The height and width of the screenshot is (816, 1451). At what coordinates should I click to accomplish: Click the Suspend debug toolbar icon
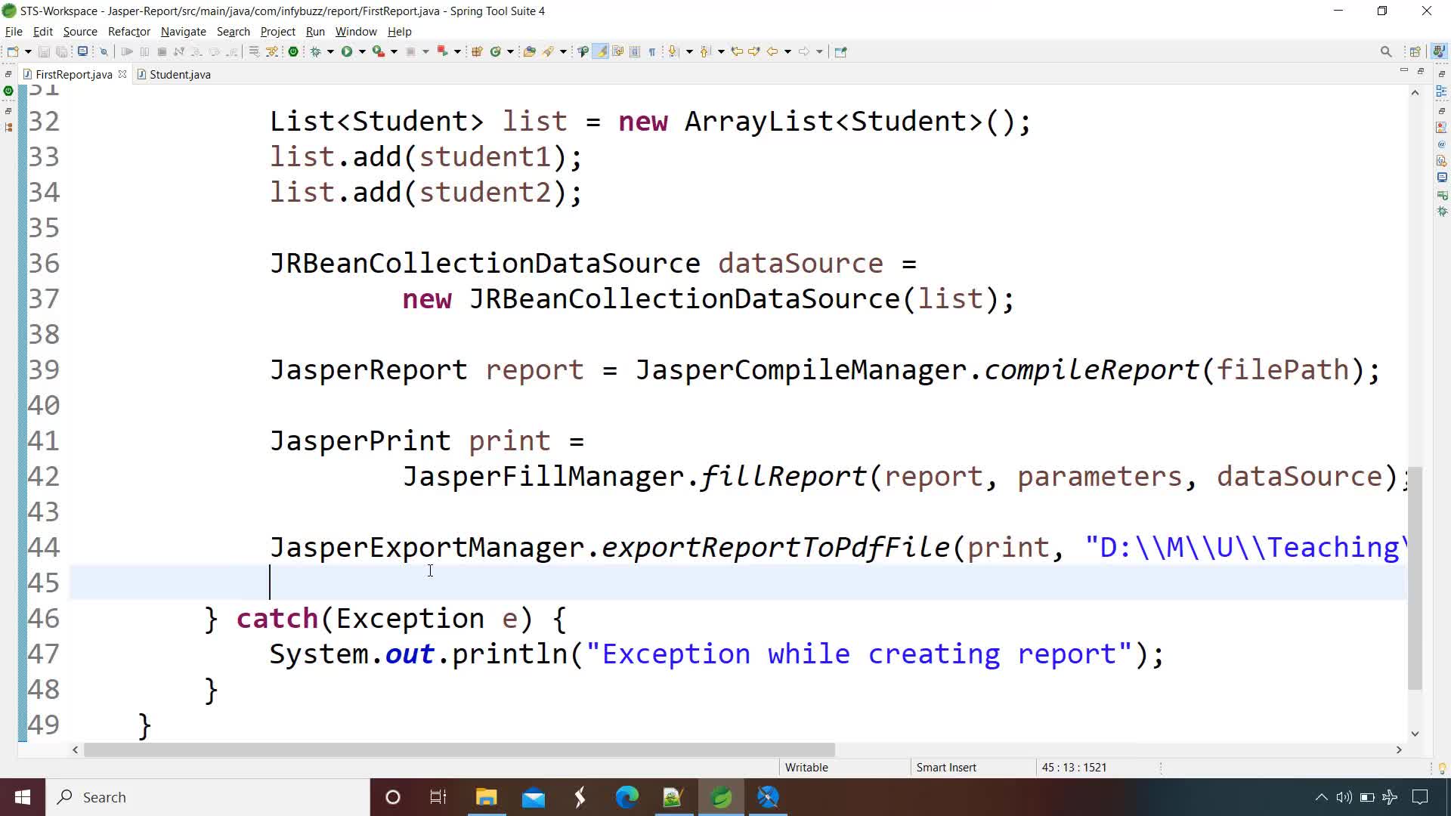[x=144, y=51]
